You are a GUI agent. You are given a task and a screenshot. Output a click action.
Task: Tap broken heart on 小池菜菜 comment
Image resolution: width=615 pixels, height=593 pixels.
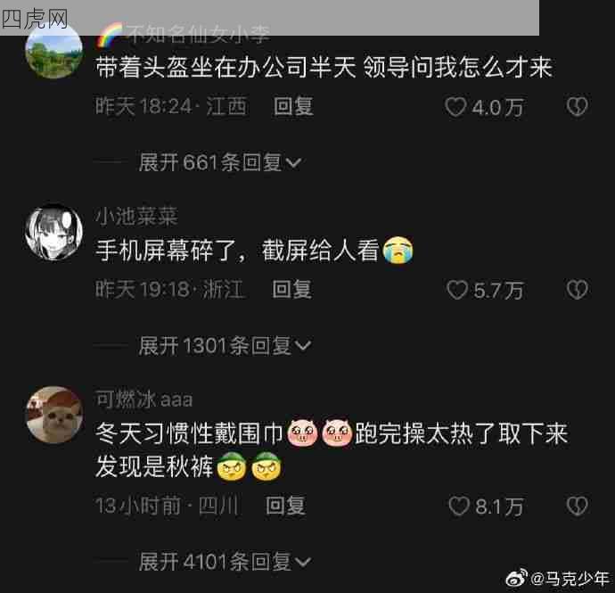(577, 289)
